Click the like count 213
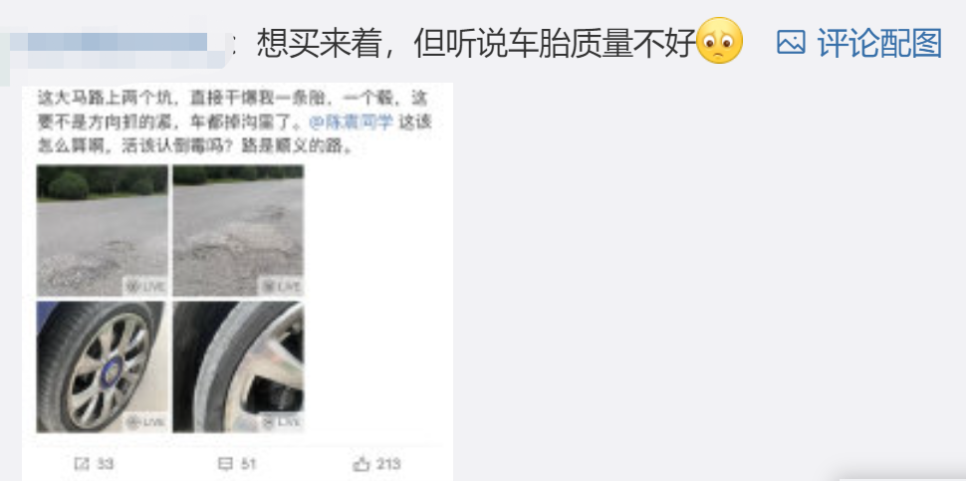 [x=388, y=464]
